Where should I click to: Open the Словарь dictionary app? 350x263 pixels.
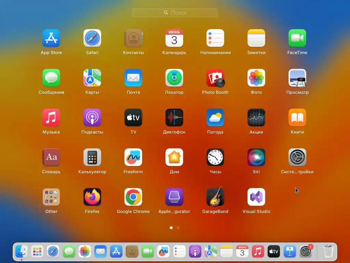[x=51, y=157]
